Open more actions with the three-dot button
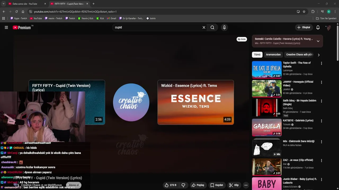This screenshot has width=339, height=190. (x=246, y=185)
